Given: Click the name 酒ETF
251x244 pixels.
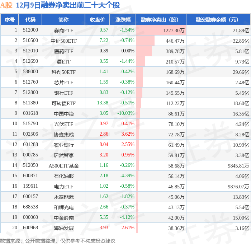Looking at the screenshot, I should click(63, 62).
